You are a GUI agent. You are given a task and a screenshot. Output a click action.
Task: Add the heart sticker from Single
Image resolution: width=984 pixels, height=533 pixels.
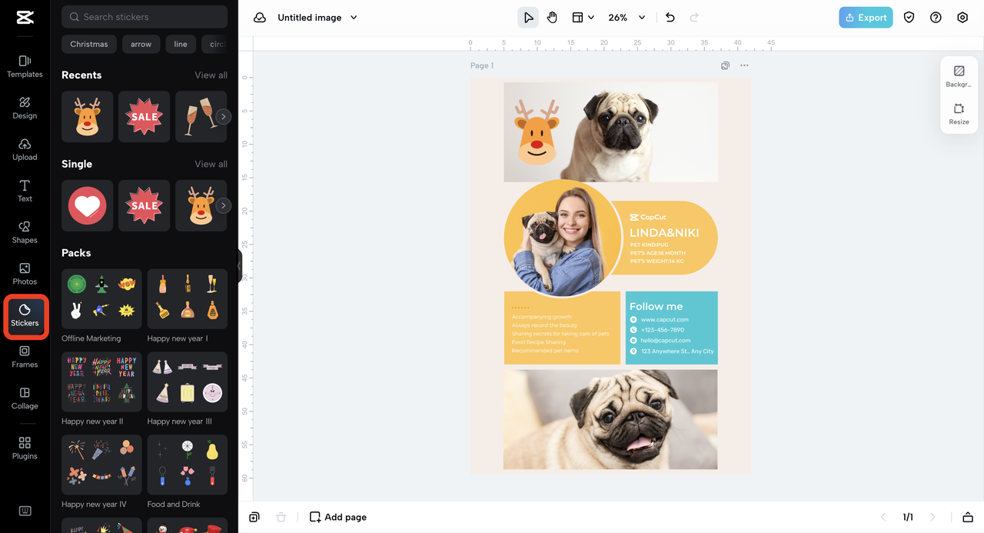(x=87, y=206)
